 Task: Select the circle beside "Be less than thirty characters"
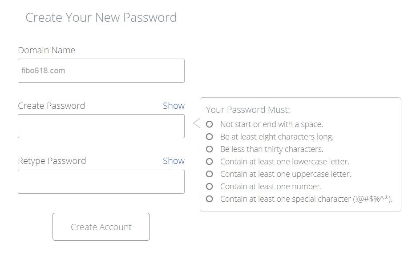pos(210,150)
